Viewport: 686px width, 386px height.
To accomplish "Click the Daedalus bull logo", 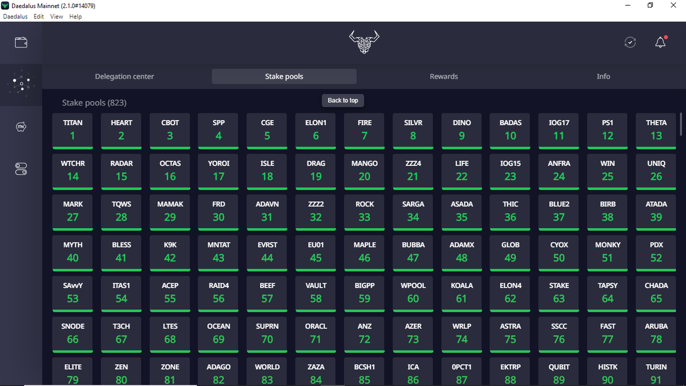I will pos(364,42).
